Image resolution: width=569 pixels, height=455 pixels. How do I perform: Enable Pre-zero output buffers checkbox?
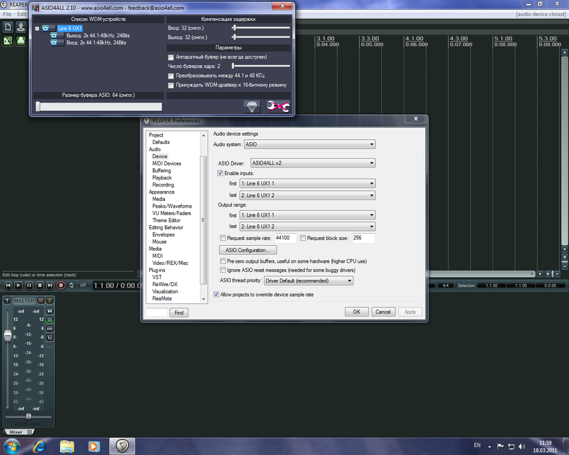point(223,261)
